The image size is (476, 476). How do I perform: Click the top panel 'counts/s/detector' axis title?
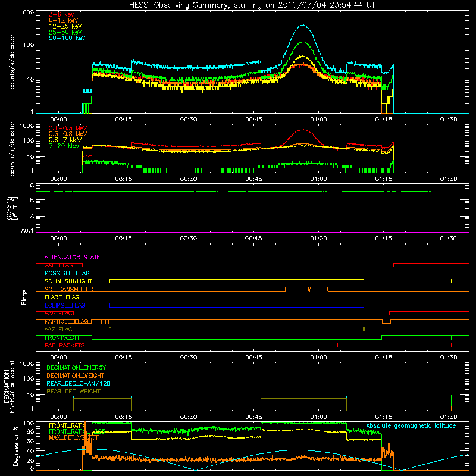[12, 62]
